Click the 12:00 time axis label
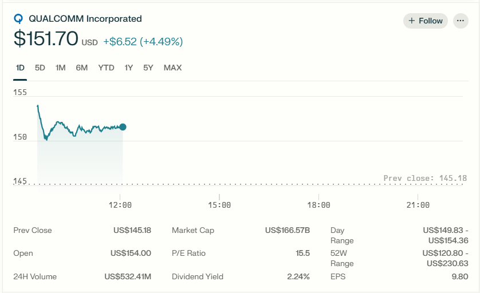This screenshot has height=293, width=480. [120, 205]
